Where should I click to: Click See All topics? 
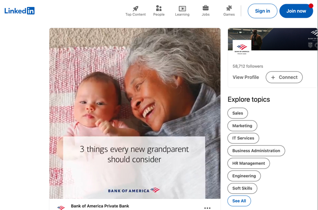coord(239,201)
